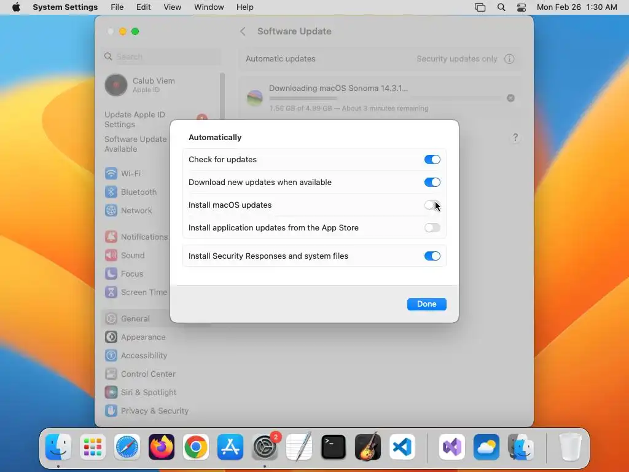Open Migration Assistant from the Dock

click(x=521, y=447)
